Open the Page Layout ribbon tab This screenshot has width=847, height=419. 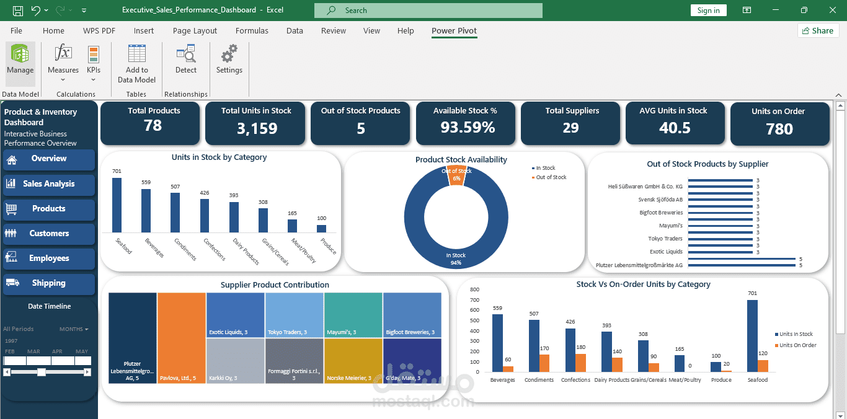click(x=195, y=30)
